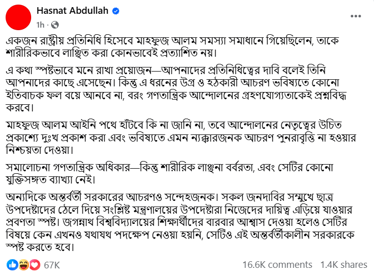Click the red Love heart reaction icon

pos(35,265)
